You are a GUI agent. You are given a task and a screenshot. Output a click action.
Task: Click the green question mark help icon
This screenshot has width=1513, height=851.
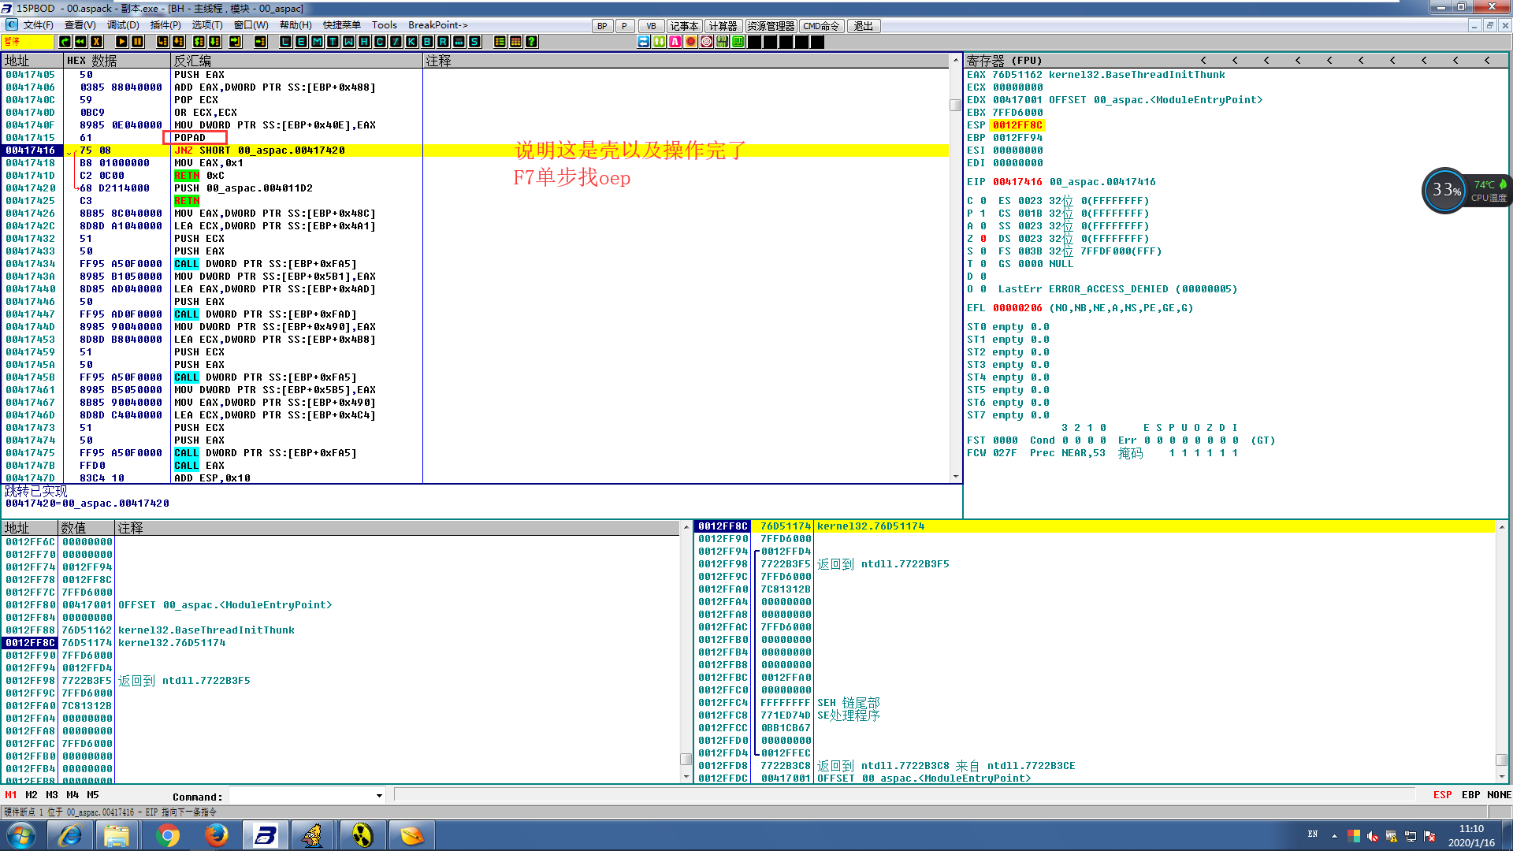[532, 42]
